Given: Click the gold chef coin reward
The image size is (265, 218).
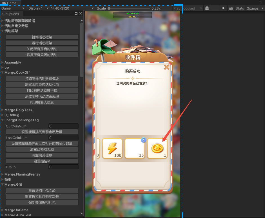Looking at the screenshot, I should point(157,148).
